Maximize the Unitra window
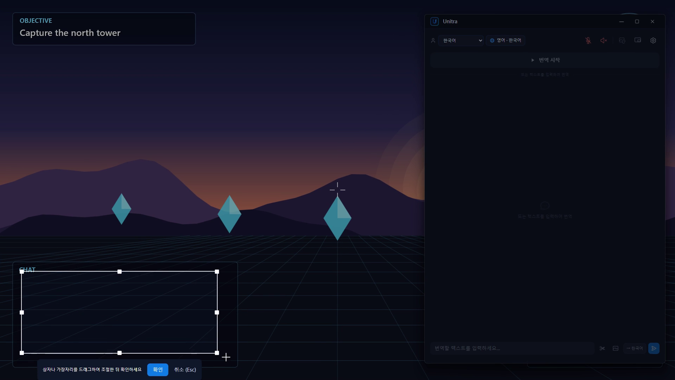 (x=637, y=21)
